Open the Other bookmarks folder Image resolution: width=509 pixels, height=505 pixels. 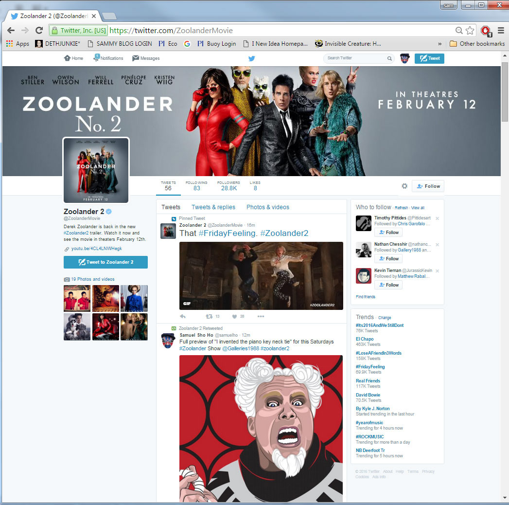point(477,43)
